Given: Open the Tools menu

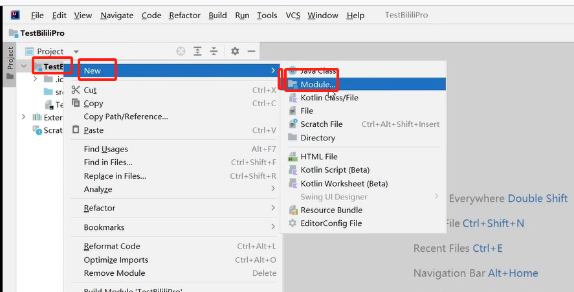Looking at the screenshot, I should tap(267, 16).
